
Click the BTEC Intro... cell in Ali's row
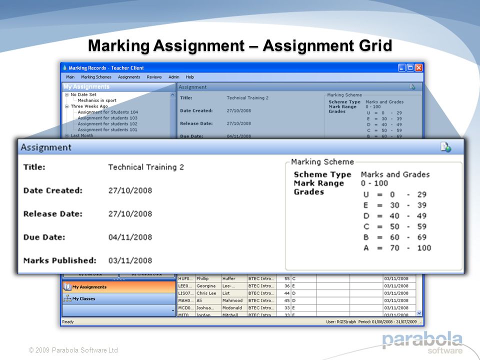click(261, 300)
